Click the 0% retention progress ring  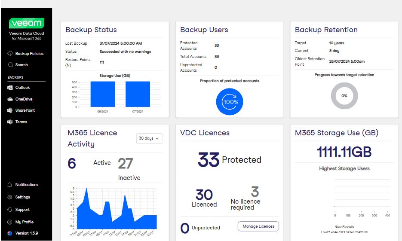(344, 96)
